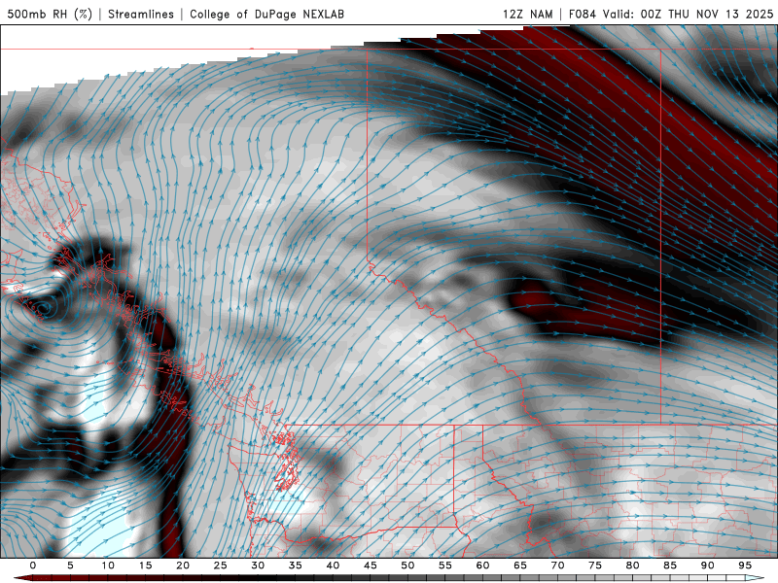Click the colorbar label "70"
Viewport: 778px width, 583px height.
[557, 566]
